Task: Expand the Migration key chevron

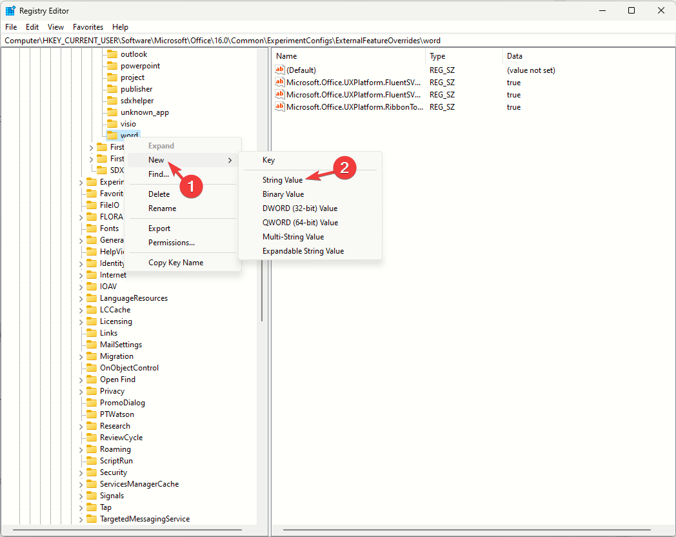Action: (x=81, y=357)
